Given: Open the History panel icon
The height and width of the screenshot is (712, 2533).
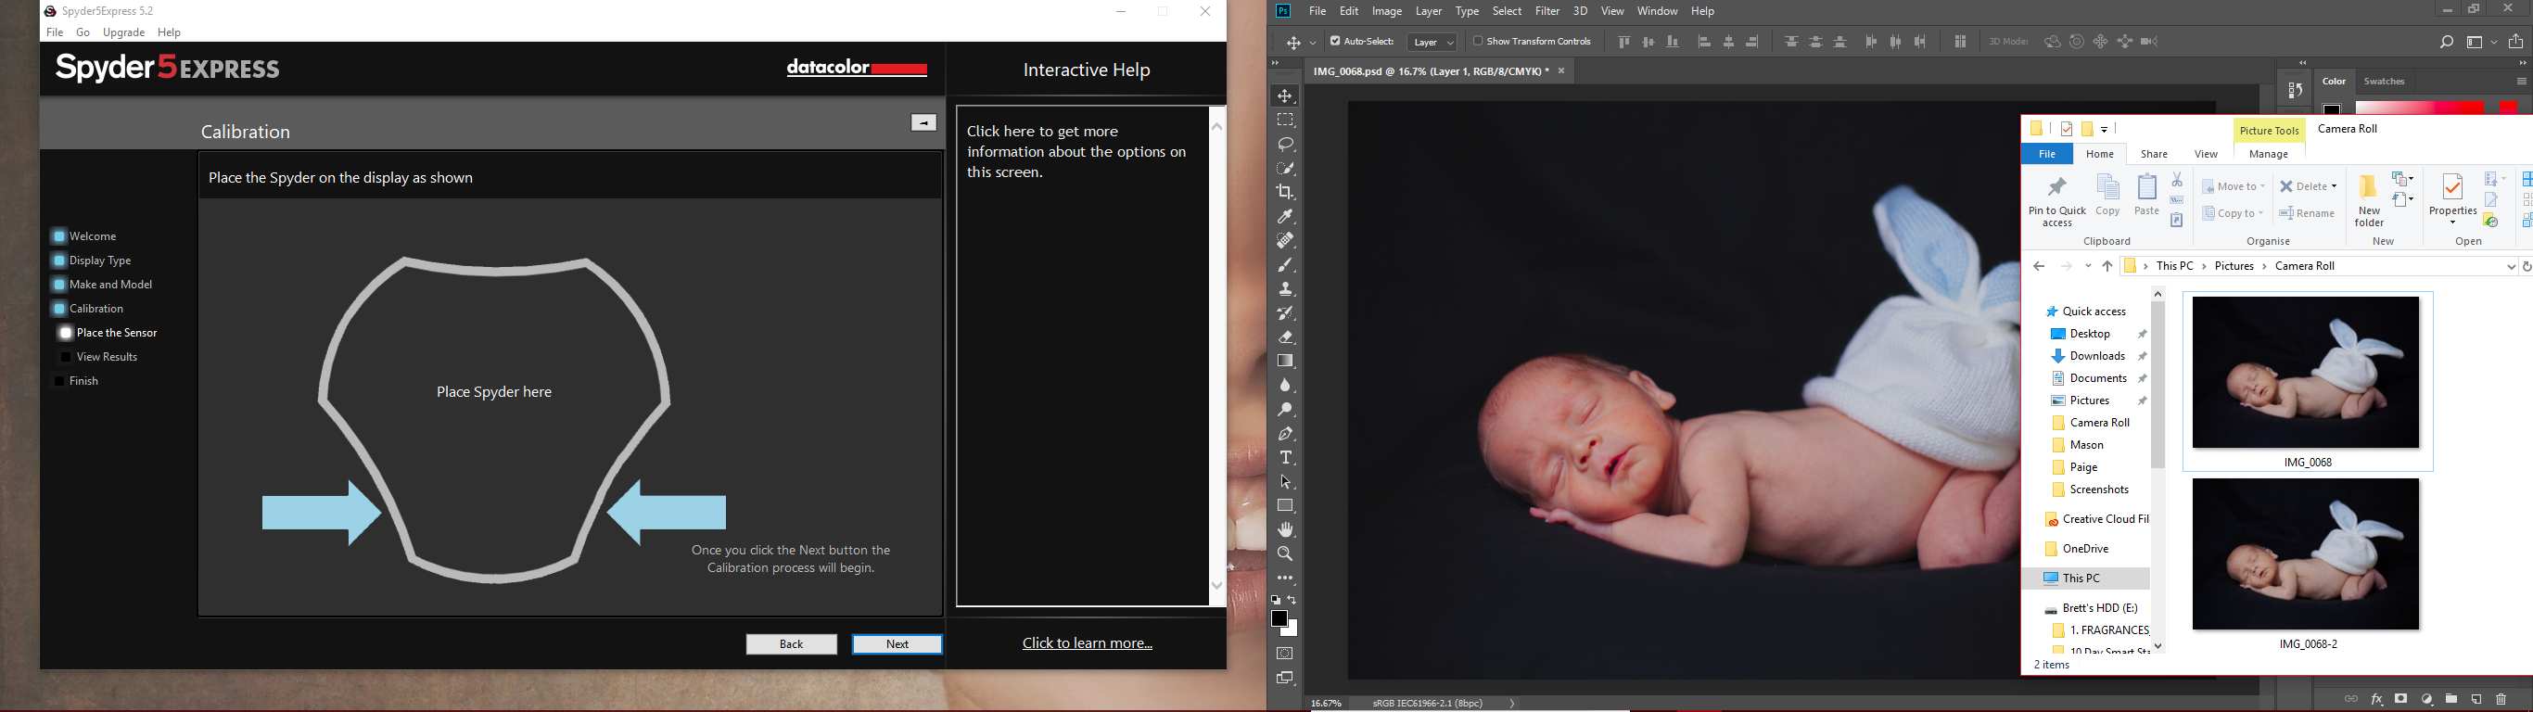Looking at the screenshot, I should point(2295,91).
